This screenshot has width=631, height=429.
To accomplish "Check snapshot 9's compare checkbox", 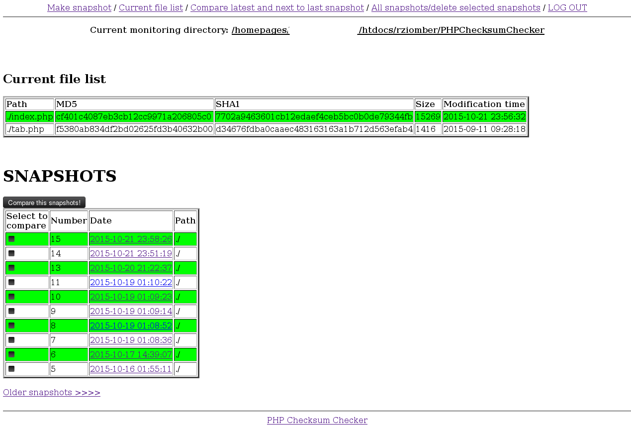I will 11,311.
